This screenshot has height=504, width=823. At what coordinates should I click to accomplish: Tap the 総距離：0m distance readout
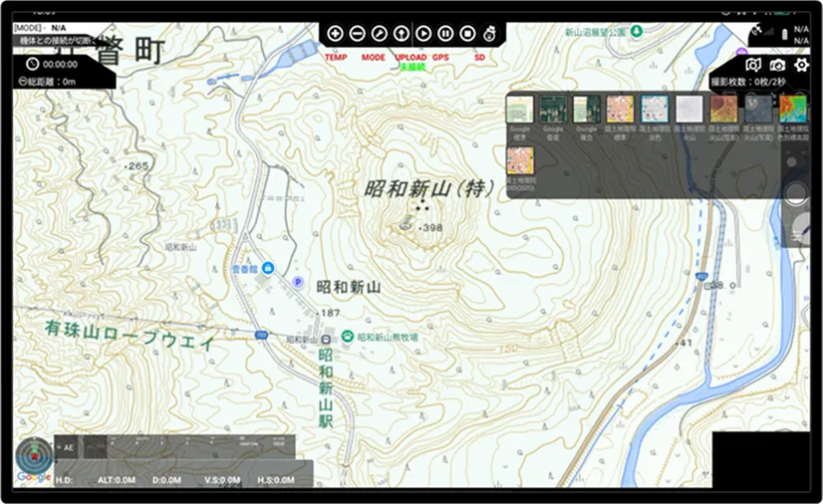[x=52, y=82]
